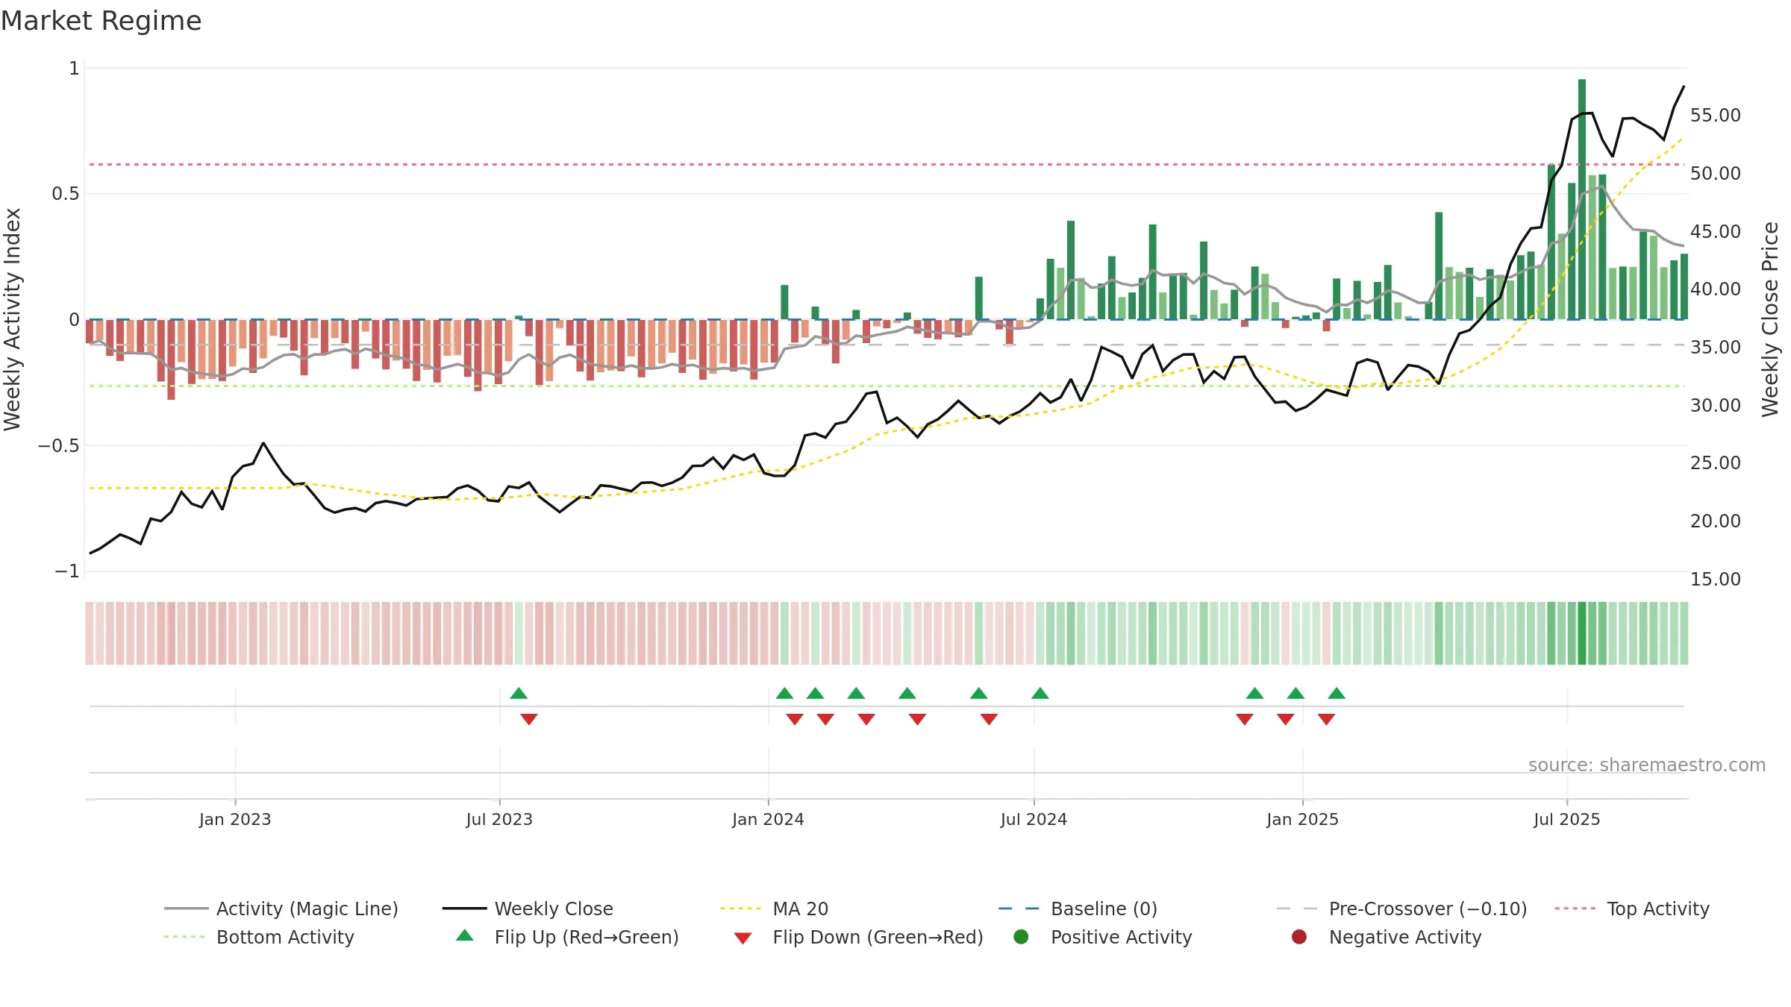Image resolution: width=1791 pixels, height=1007 pixels.
Task: Click the Jul 2023 x-axis label
Action: tap(499, 819)
